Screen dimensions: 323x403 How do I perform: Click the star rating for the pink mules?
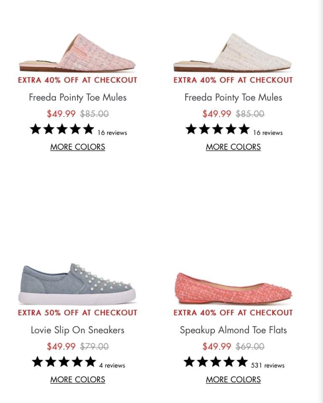(62, 129)
